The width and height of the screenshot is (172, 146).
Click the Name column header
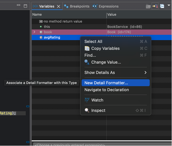pos(69,14)
